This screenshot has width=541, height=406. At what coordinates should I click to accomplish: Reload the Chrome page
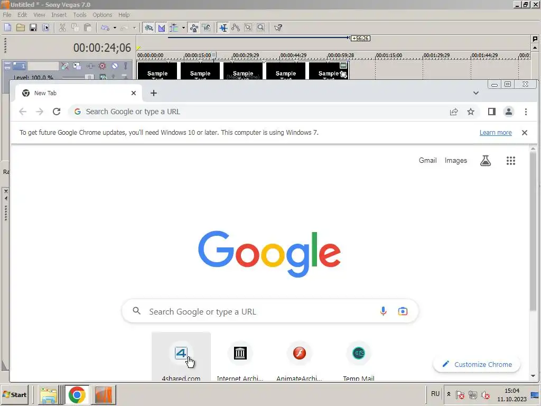(x=57, y=112)
